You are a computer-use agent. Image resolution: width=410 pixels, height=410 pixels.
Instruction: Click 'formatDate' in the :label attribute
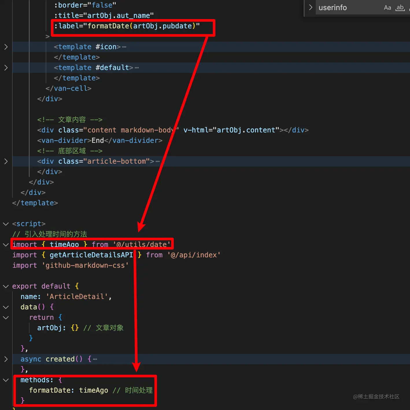[108, 26]
